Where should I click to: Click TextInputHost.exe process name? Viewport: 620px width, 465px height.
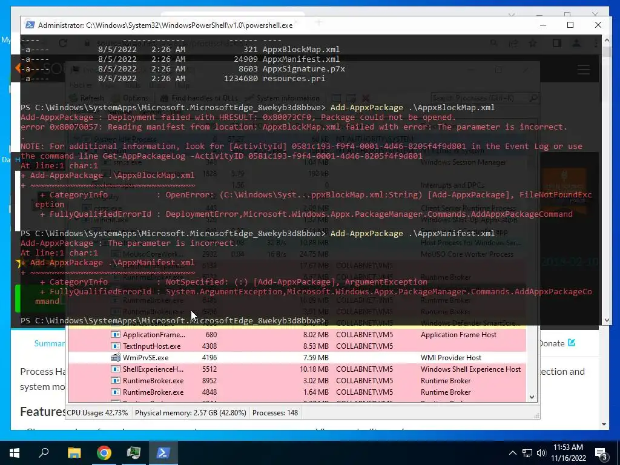point(151,346)
